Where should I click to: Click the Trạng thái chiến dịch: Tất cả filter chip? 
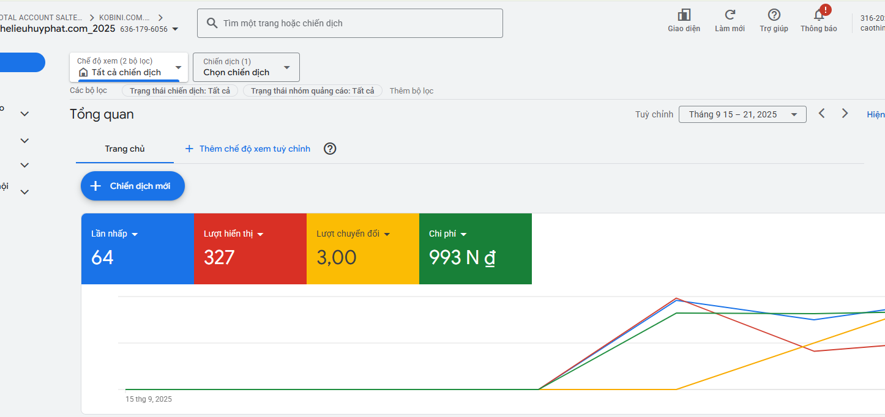180,90
